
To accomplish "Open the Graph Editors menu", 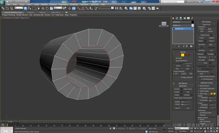I will (x=63, y=4).
